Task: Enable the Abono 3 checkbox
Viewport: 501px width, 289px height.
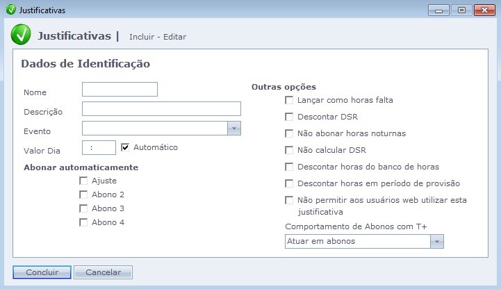Action: tap(83, 208)
